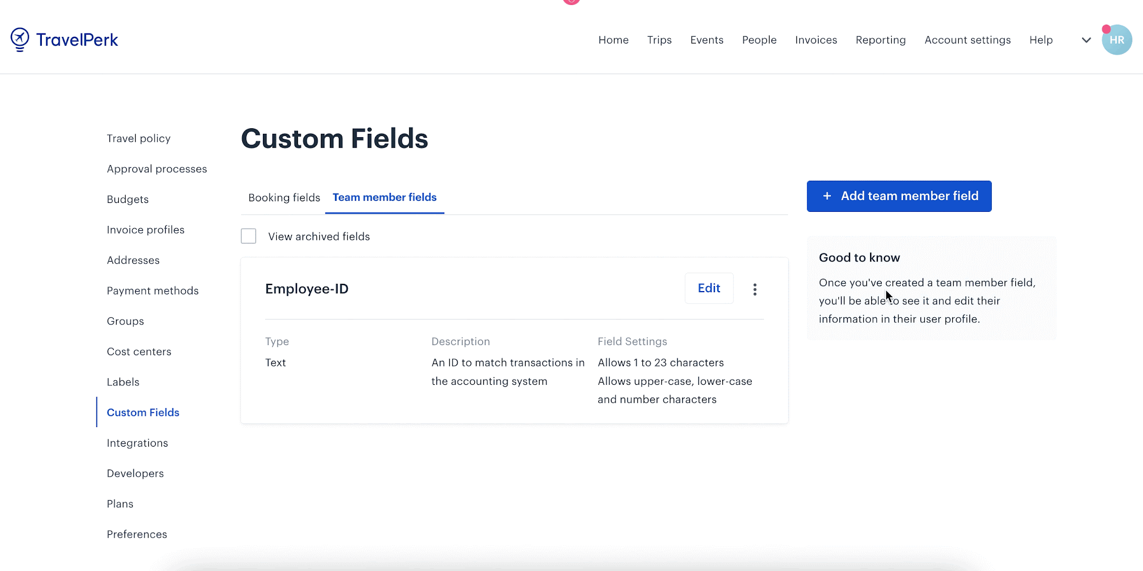Click the Good to know heading
This screenshot has height=571, width=1143.
859,258
